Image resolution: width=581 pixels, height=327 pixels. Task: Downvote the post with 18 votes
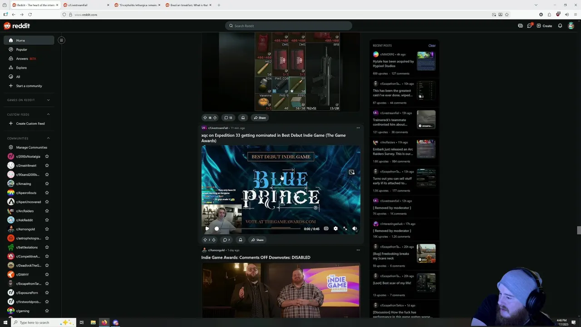click(x=215, y=118)
